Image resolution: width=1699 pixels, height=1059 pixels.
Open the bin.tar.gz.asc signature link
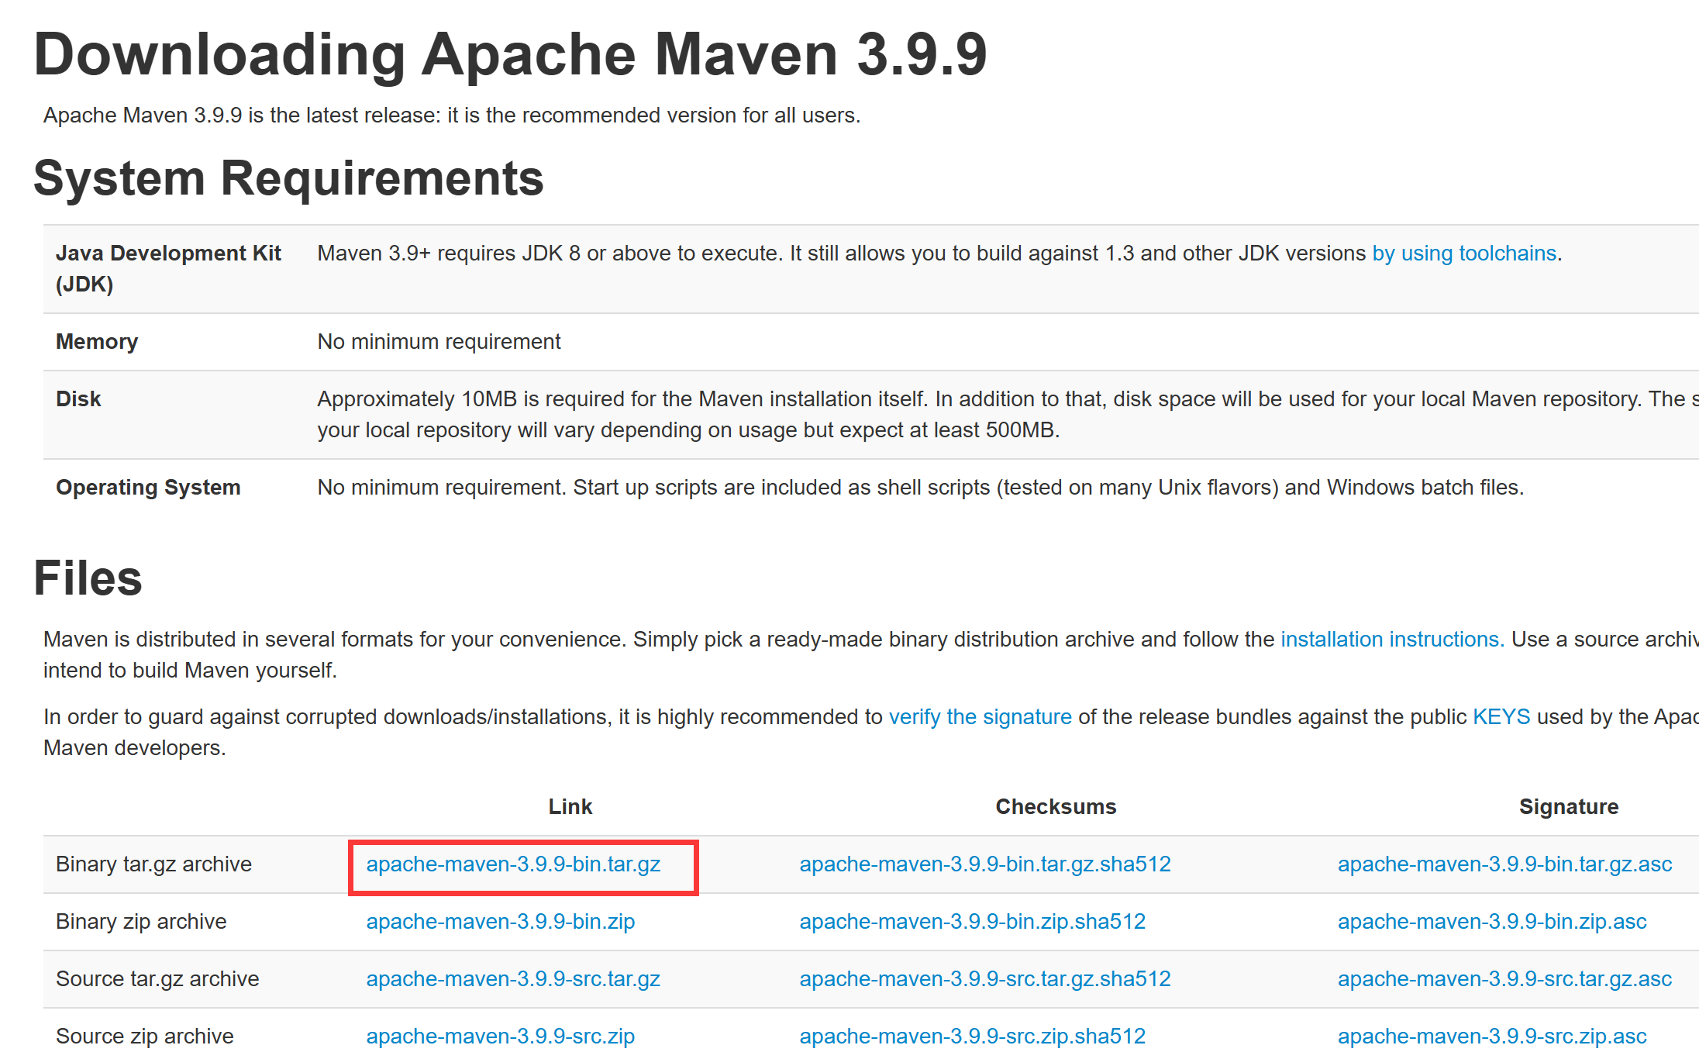(1504, 864)
